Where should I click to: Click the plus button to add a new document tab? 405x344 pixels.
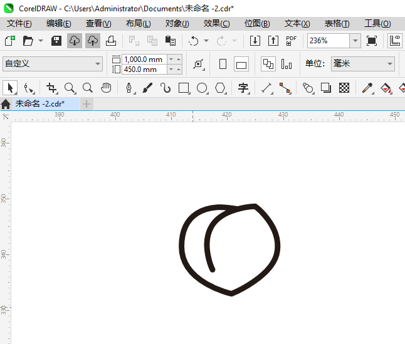coord(87,104)
